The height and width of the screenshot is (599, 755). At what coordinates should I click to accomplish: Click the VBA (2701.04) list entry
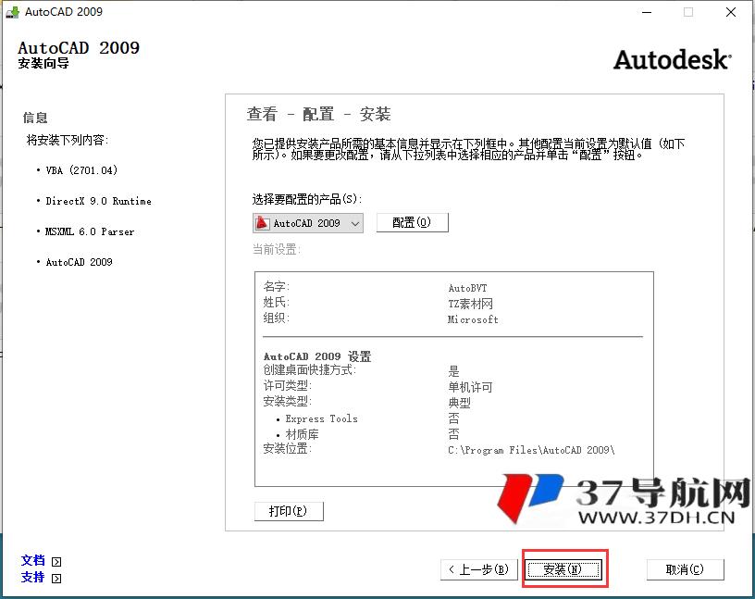tap(84, 170)
